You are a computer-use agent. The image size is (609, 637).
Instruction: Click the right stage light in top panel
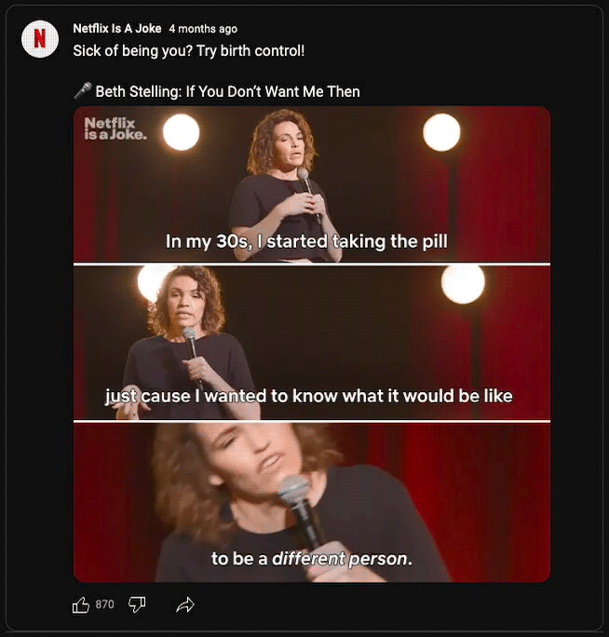[x=441, y=133]
